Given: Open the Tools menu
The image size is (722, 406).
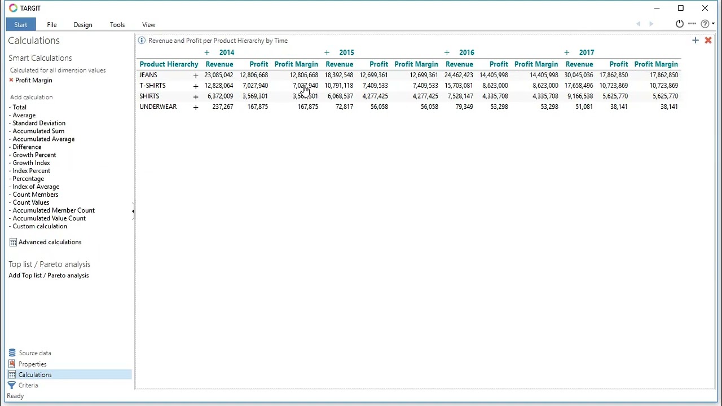Looking at the screenshot, I should pos(117,25).
